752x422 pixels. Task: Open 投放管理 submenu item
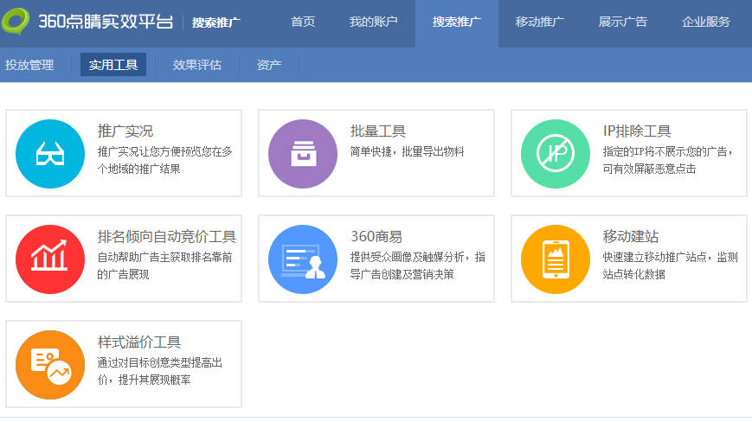pyautogui.click(x=29, y=65)
